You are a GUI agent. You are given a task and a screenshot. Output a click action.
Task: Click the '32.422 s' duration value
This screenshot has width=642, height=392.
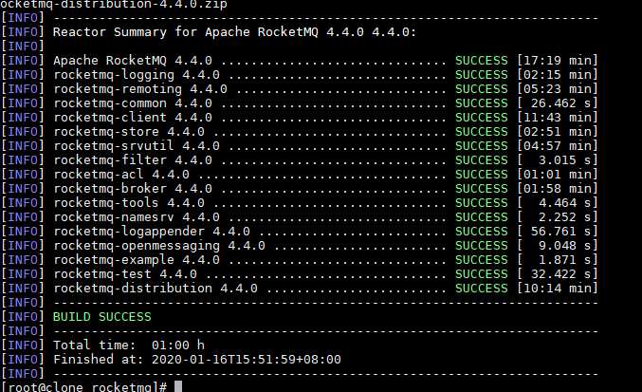coord(561,274)
